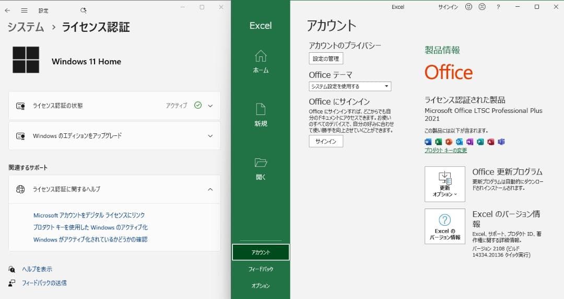Viewport: 564px width, 299px height.
Task: Open the Office theme dropdown
Action: [349, 86]
